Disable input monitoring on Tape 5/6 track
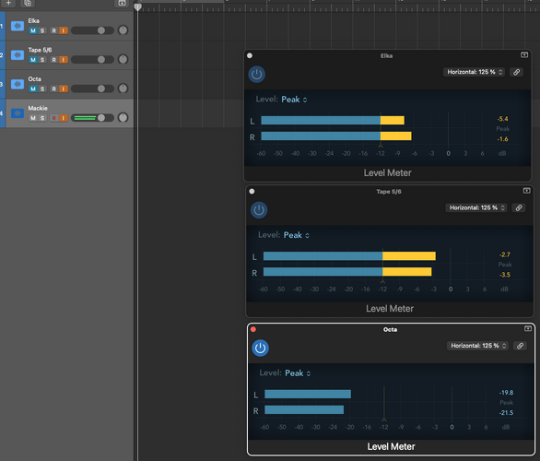 click(x=64, y=60)
